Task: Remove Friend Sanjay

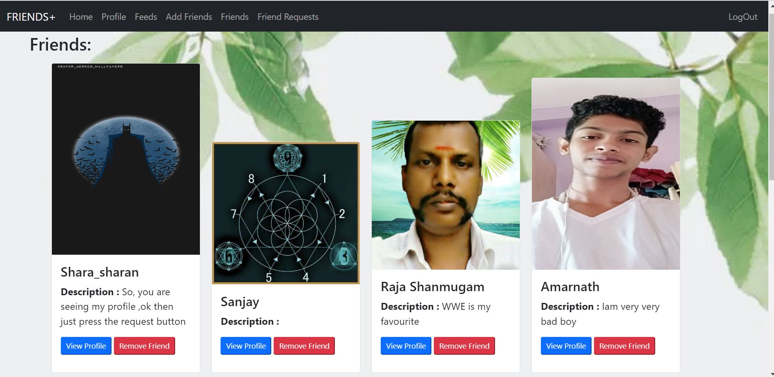Action: pyautogui.click(x=304, y=346)
